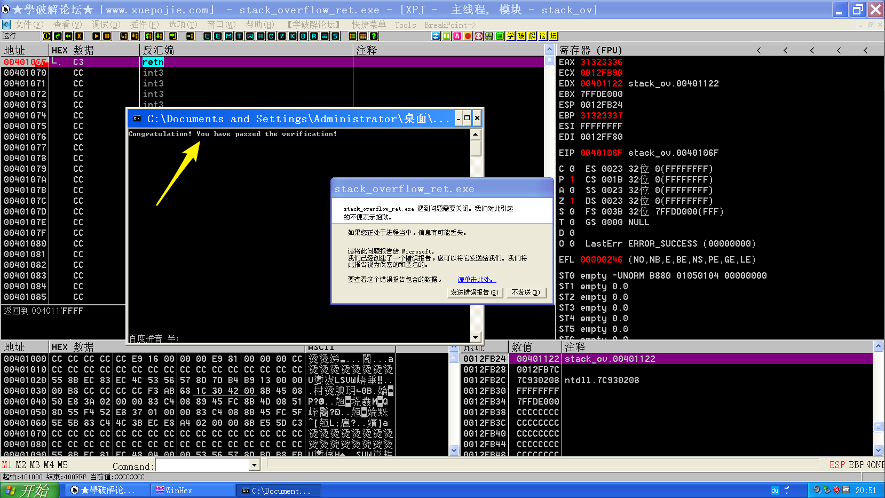Open the Run trace with the dots icon
This screenshot has width=885, height=498.
click(325, 36)
